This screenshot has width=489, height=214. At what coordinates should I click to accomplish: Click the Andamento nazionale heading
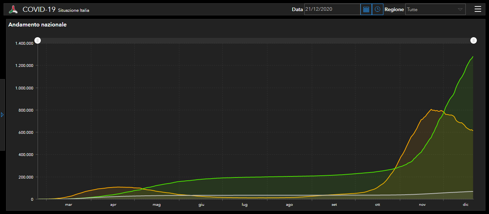(37, 25)
